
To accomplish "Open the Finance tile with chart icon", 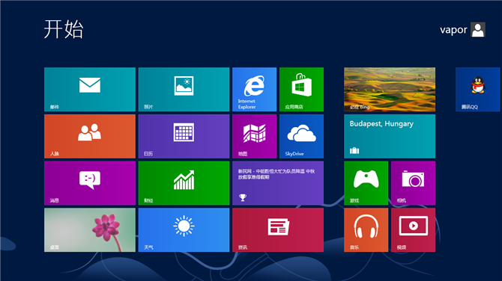I will click(184, 183).
